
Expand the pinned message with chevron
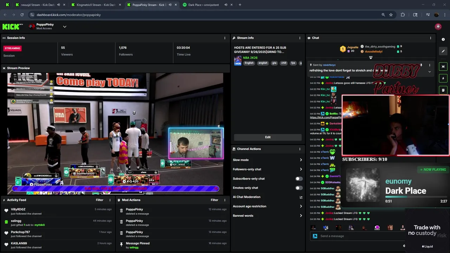pos(430,72)
